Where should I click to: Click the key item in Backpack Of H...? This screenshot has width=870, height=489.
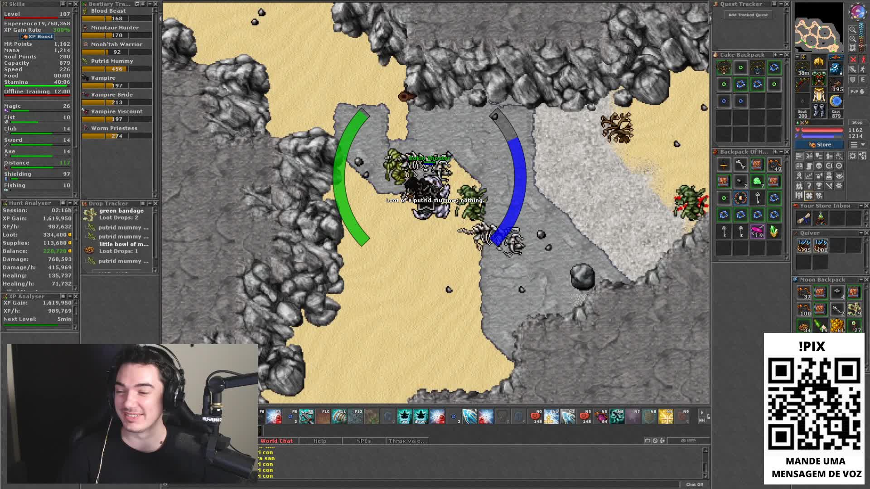coord(757,198)
